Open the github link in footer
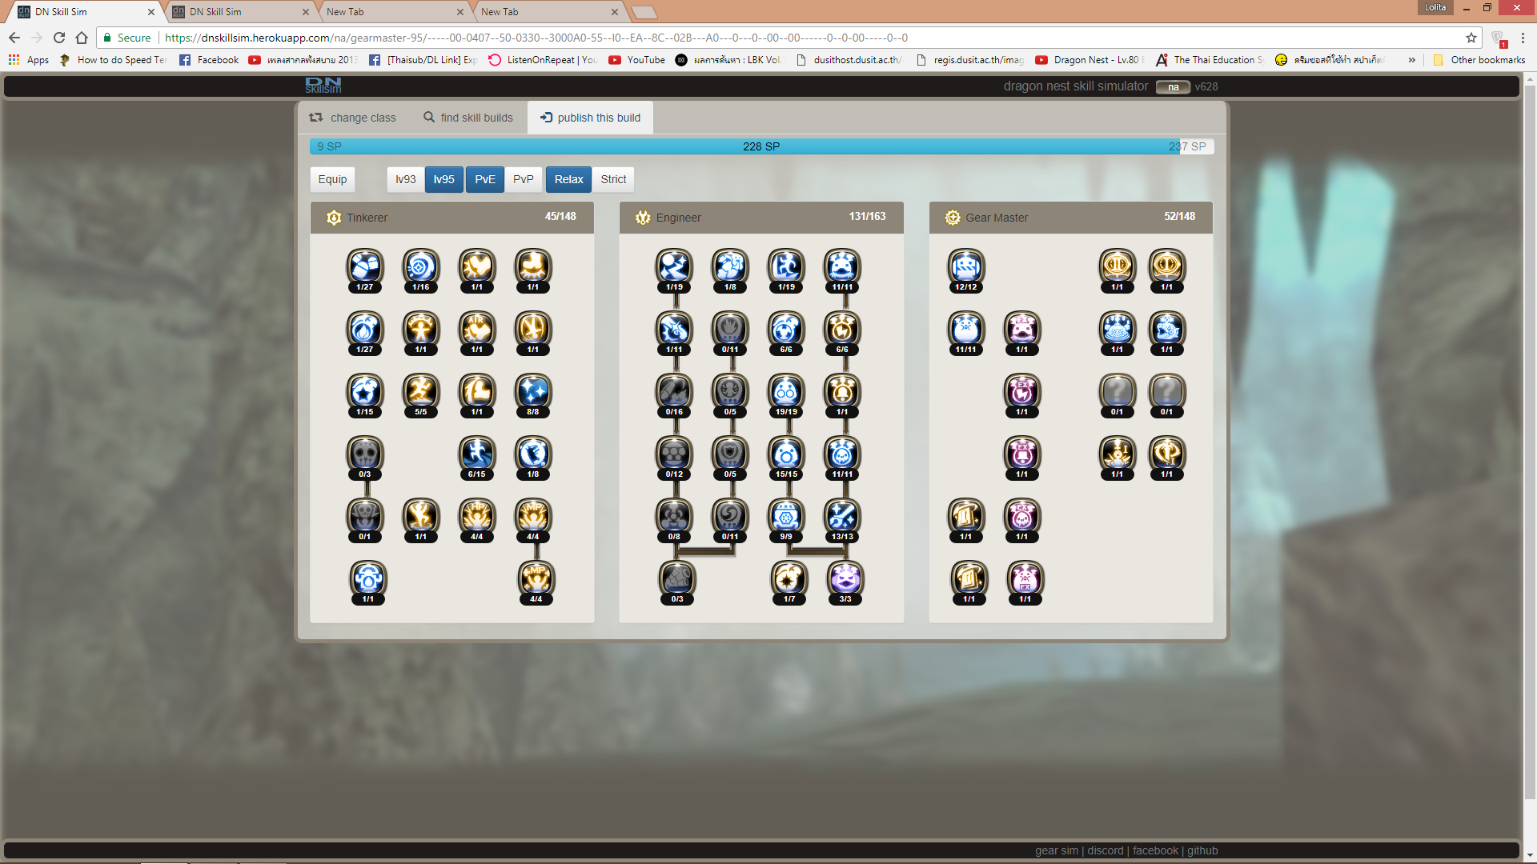This screenshot has height=864, width=1537. tap(1202, 850)
